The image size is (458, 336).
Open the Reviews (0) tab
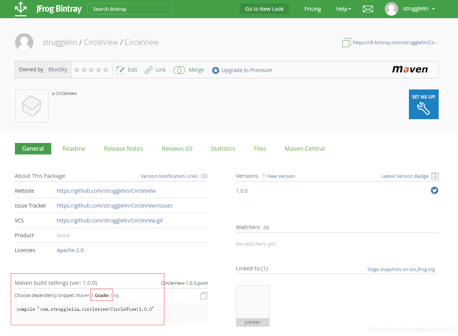[177, 149]
